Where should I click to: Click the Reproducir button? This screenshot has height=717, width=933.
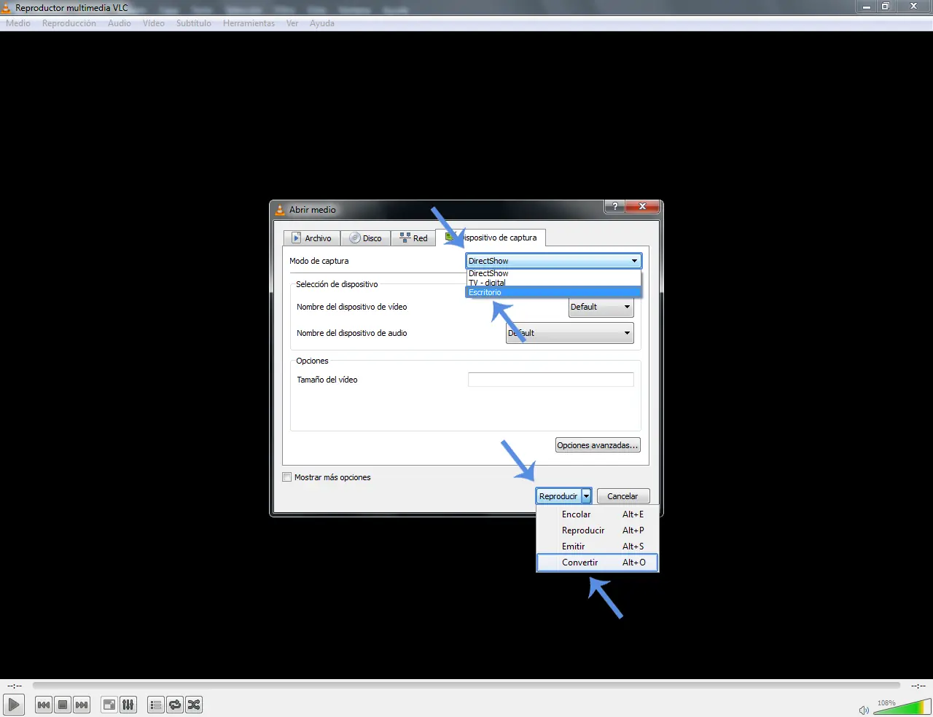[558, 496]
